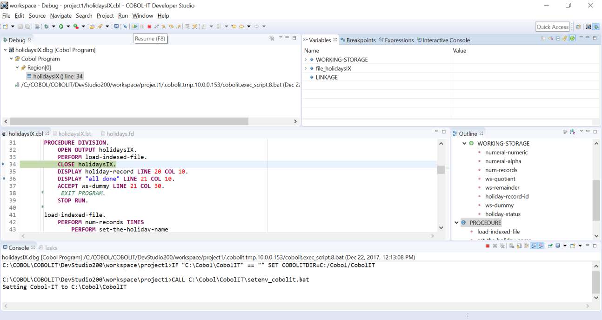The width and height of the screenshot is (602, 320).
Task: Collapse the PROCEDURE node in Outline
Action: click(x=456, y=223)
